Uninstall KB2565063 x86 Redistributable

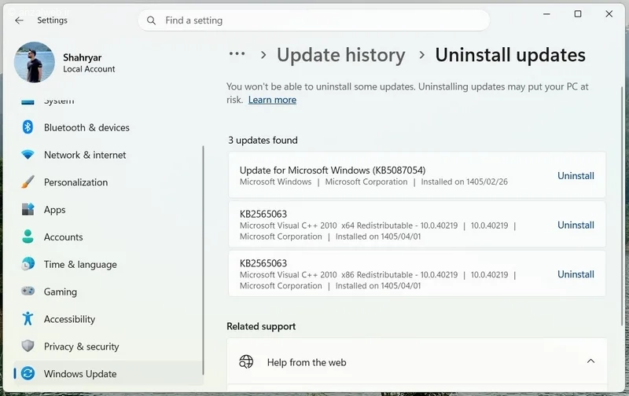576,274
